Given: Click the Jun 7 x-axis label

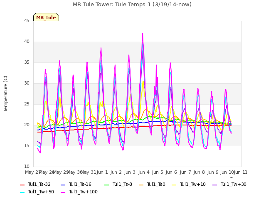Looking at the screenshot, I should tap(185, 172).
